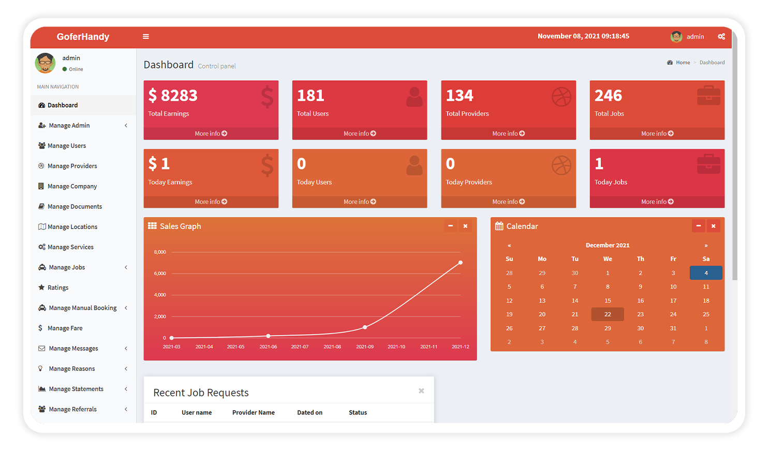
Task: Click the Manage Locations map icon
Action: pos(42,227)
